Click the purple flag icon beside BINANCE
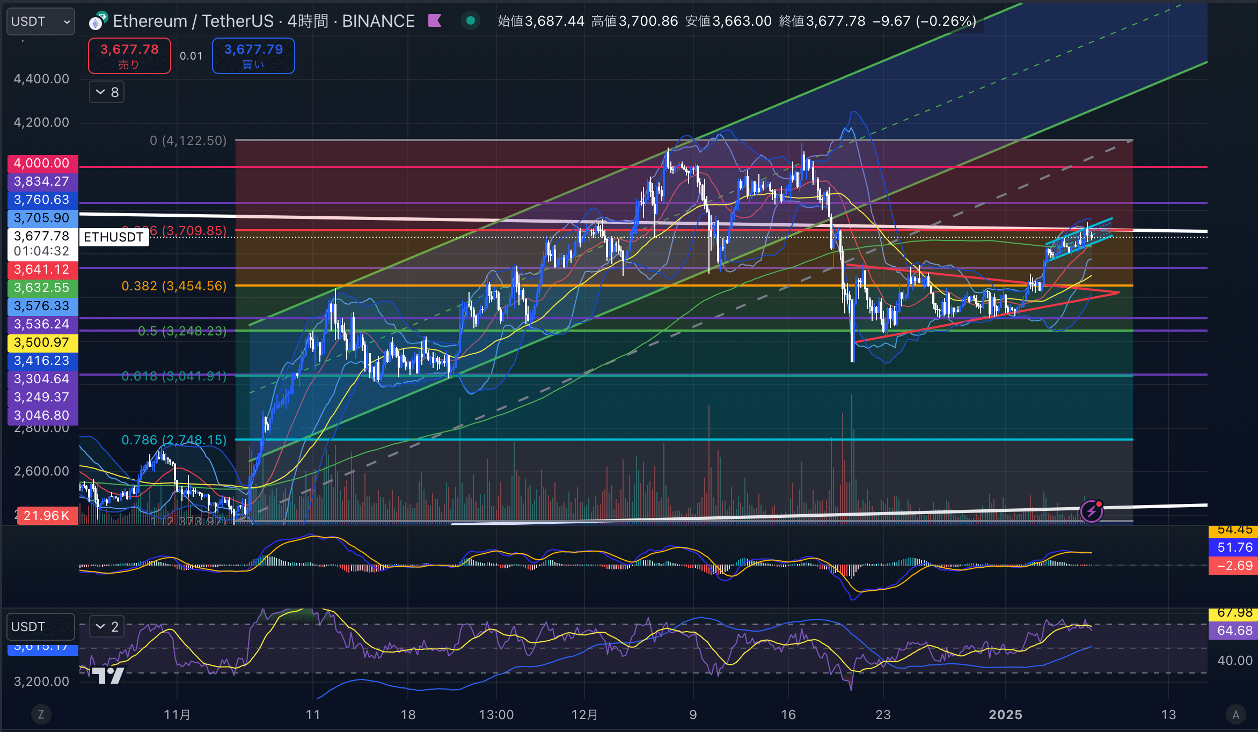Image resolution: width=1258 pixels, height=732 pixels. point(435,21)
